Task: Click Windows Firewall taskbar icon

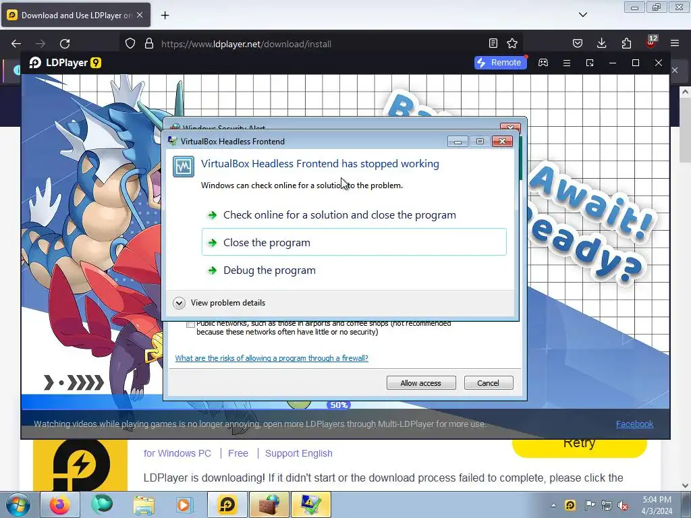Action: click(269, 505)
